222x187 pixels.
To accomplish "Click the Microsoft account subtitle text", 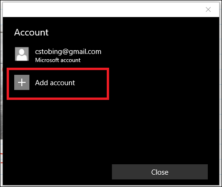I will point(58,60).
